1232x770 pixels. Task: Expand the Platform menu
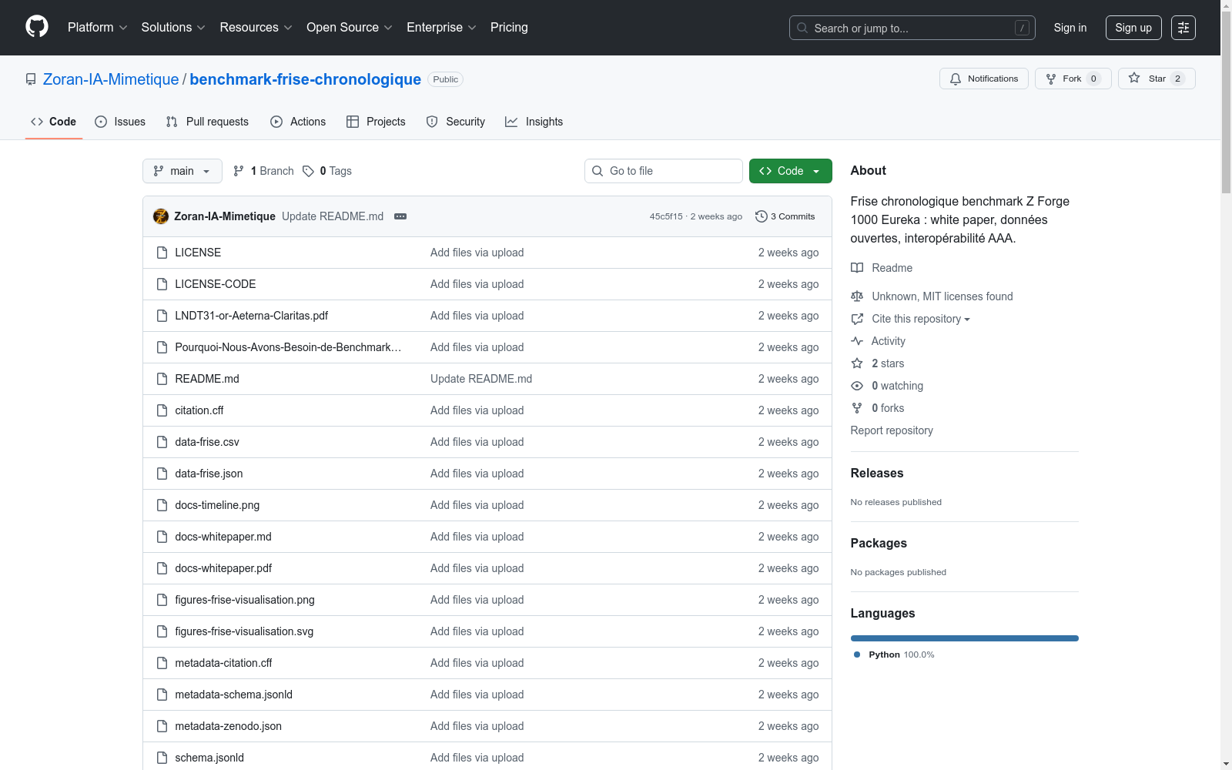pos(97,28)
